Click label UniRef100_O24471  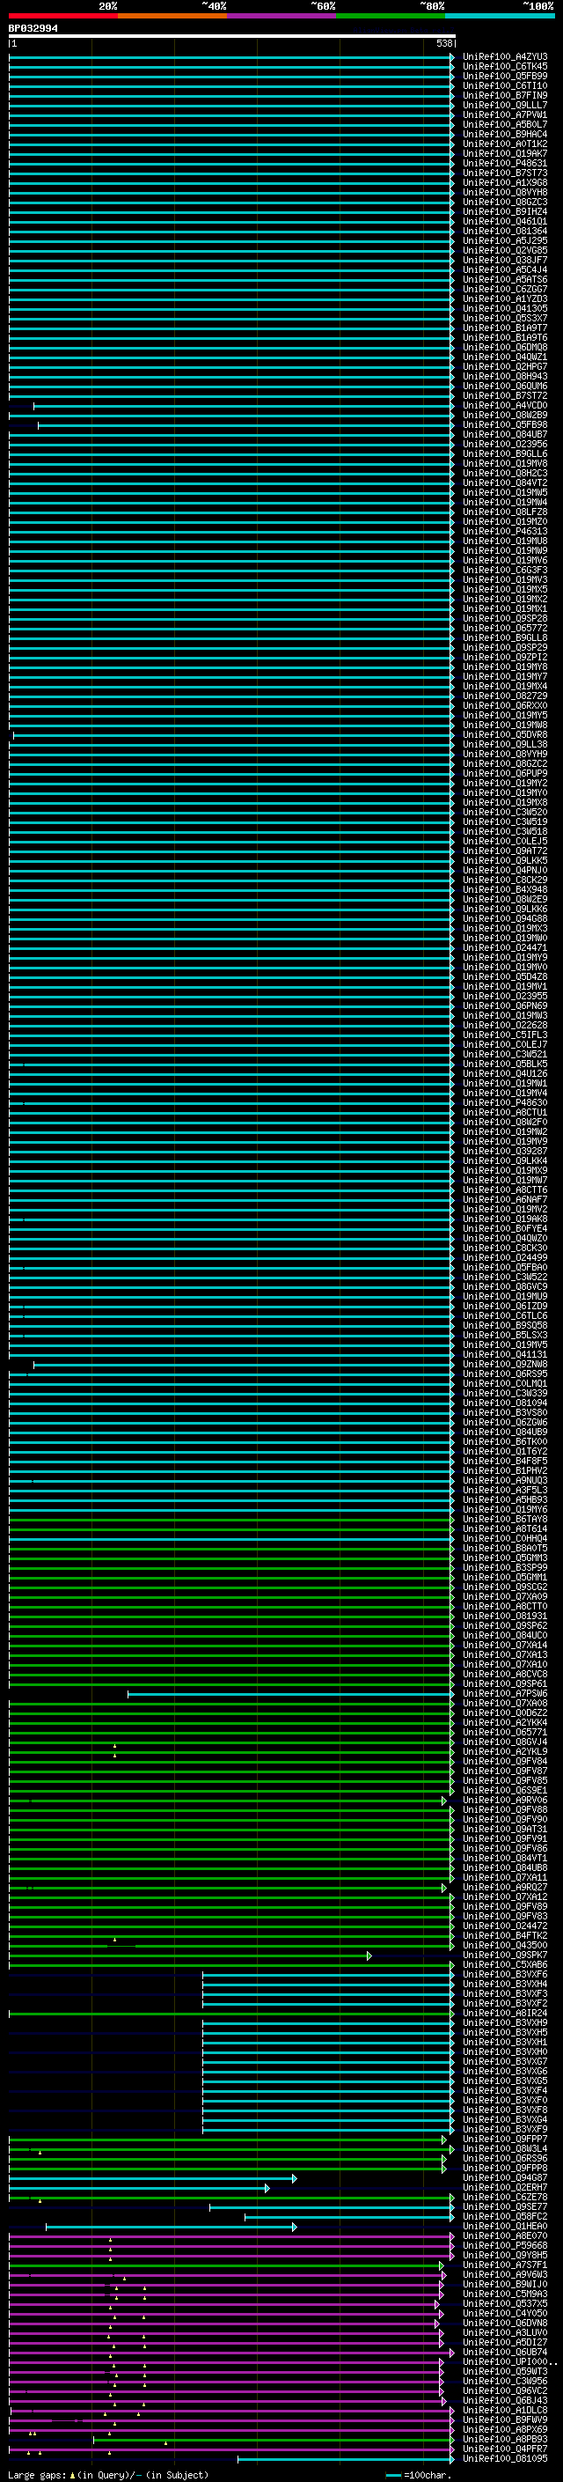(505, 948)
